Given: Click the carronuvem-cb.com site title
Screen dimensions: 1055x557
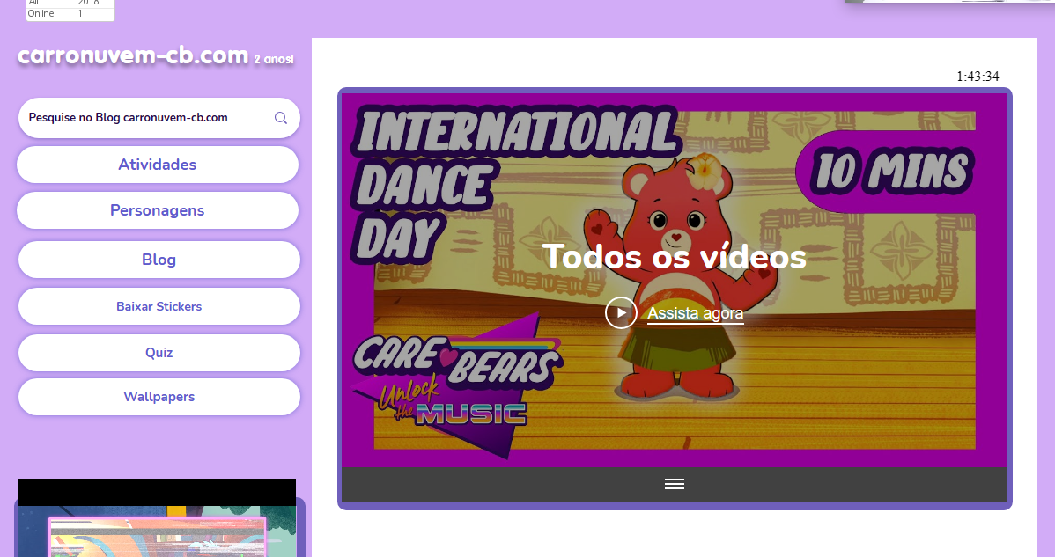Looking at the screenshot, I should tap(133, 55).
